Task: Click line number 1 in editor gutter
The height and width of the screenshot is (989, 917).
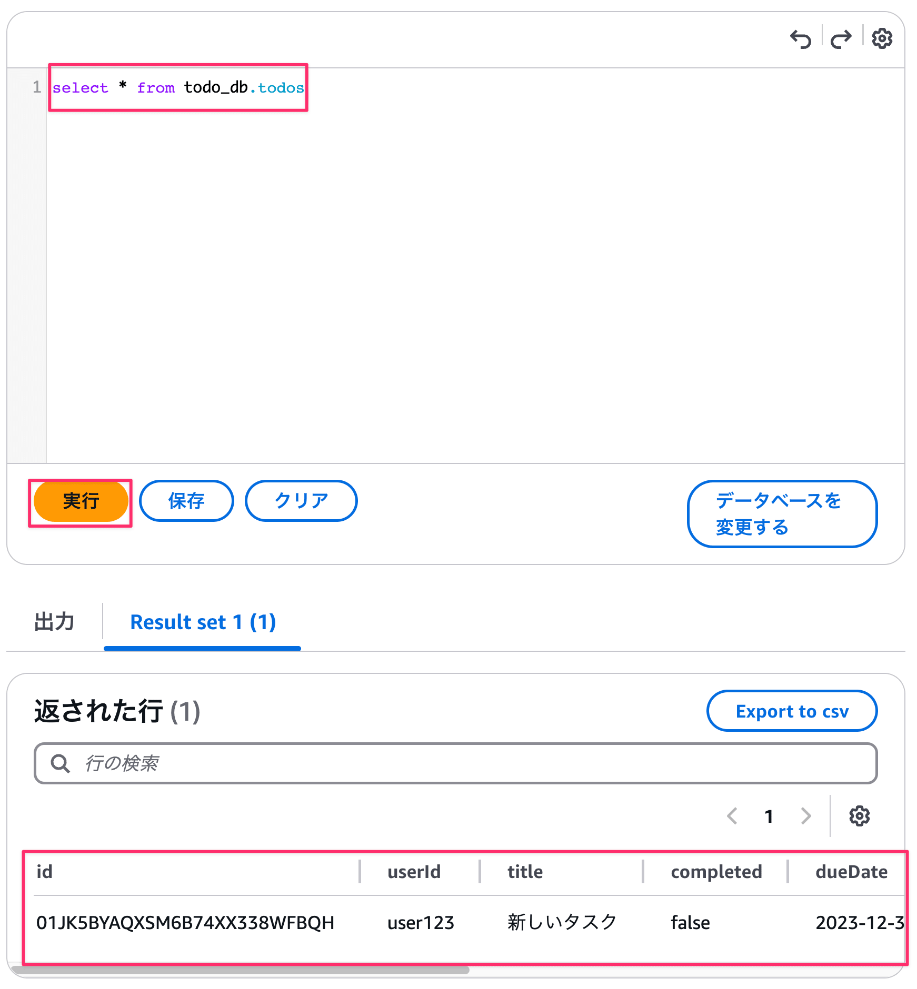Action: click(x=36, y=87)
